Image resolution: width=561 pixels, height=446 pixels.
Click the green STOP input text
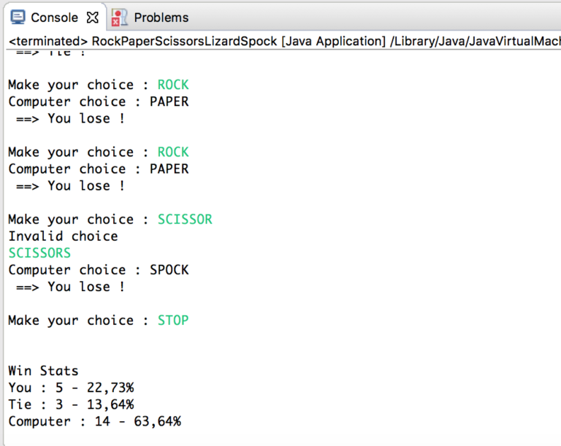(173, 320)
